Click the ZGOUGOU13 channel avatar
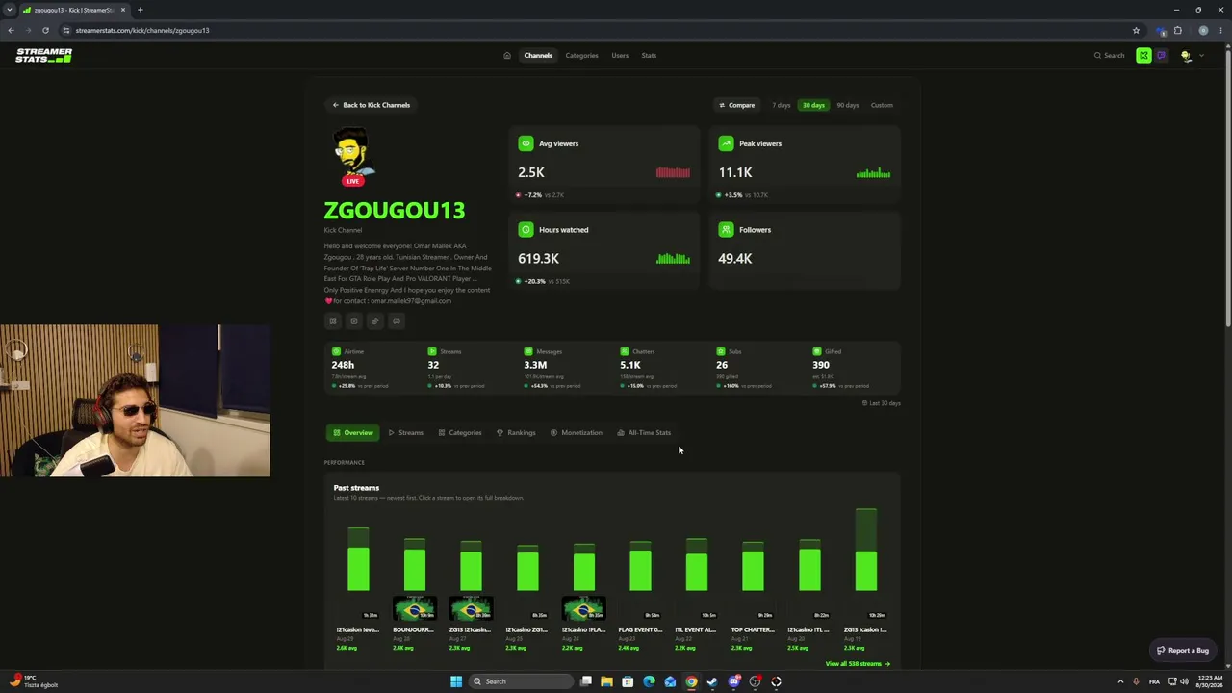Screen dimensions: 1232x693 351,154
